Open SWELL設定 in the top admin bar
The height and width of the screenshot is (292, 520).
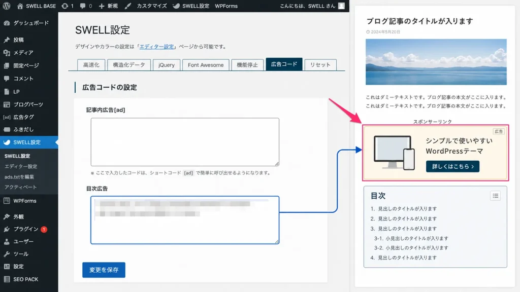click(x=191, y=6)
